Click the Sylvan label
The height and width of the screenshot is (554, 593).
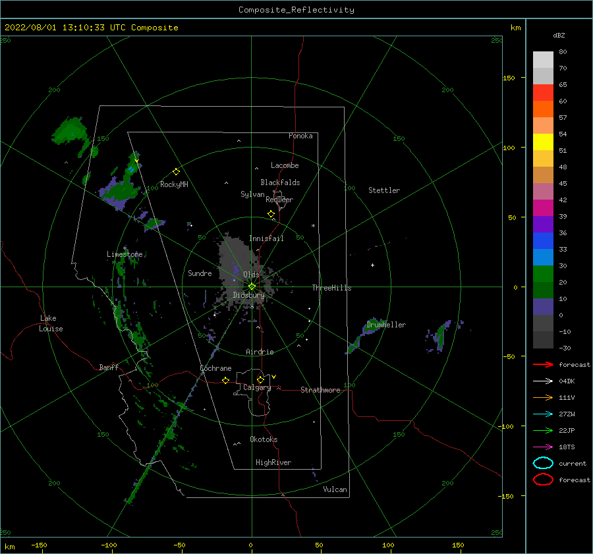(x=252, y=194)
